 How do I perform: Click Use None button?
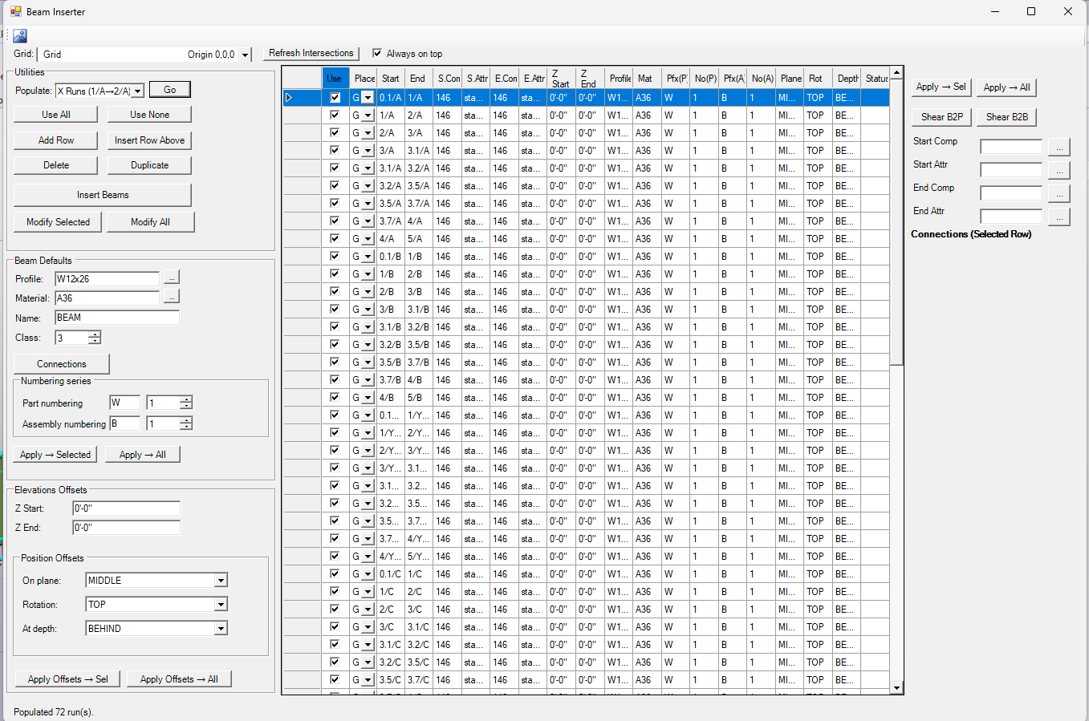click(x=150, y=115)
